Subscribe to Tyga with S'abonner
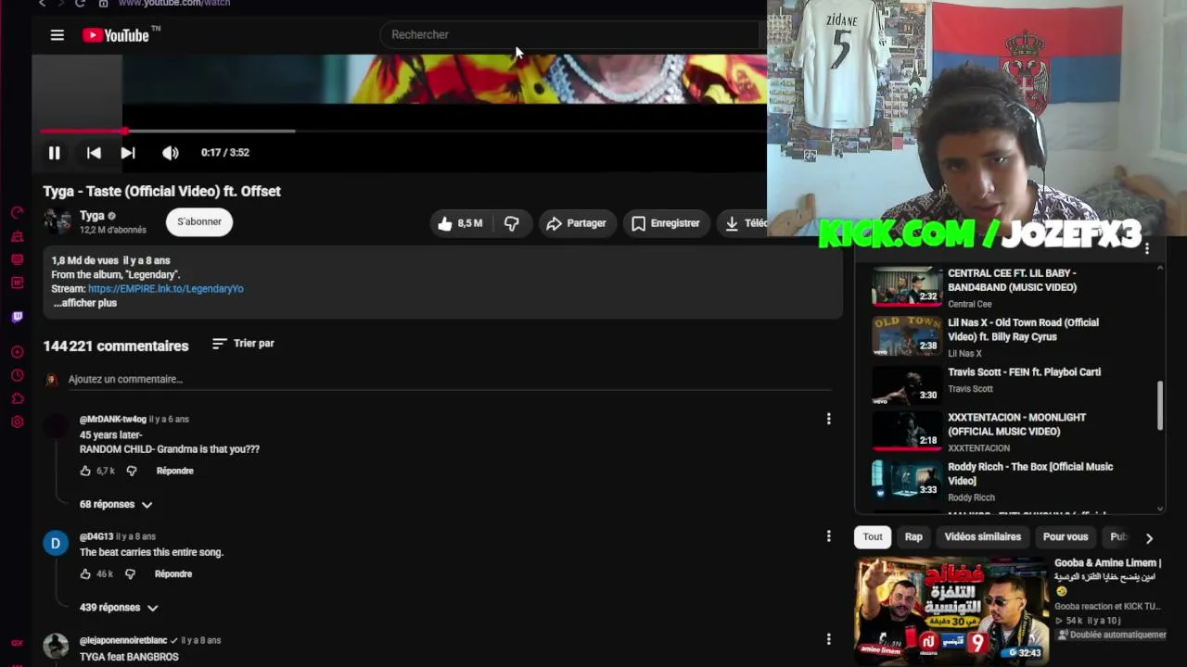 point(199,222)
